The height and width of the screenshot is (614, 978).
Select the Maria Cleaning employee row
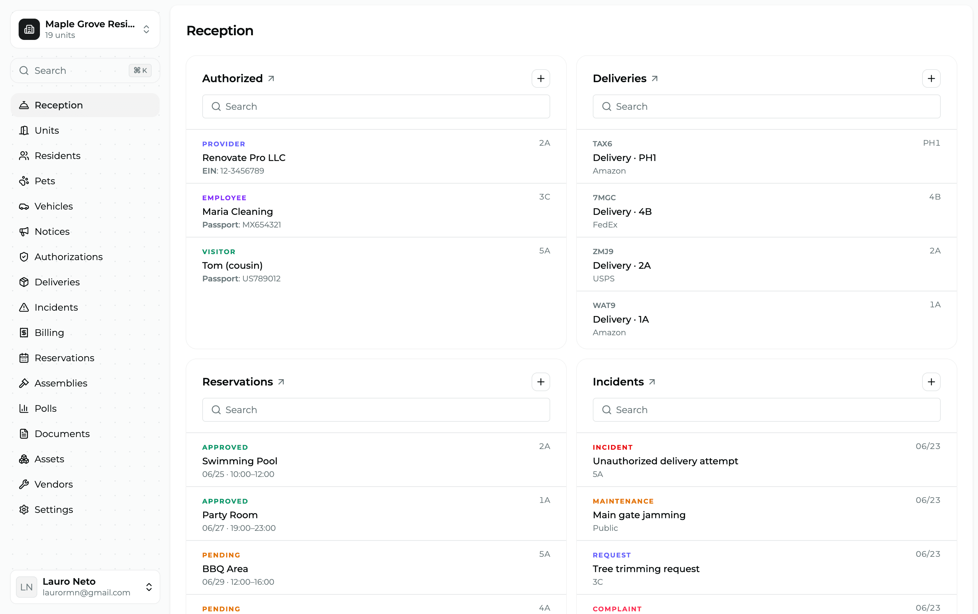click(x=376, y=210)
